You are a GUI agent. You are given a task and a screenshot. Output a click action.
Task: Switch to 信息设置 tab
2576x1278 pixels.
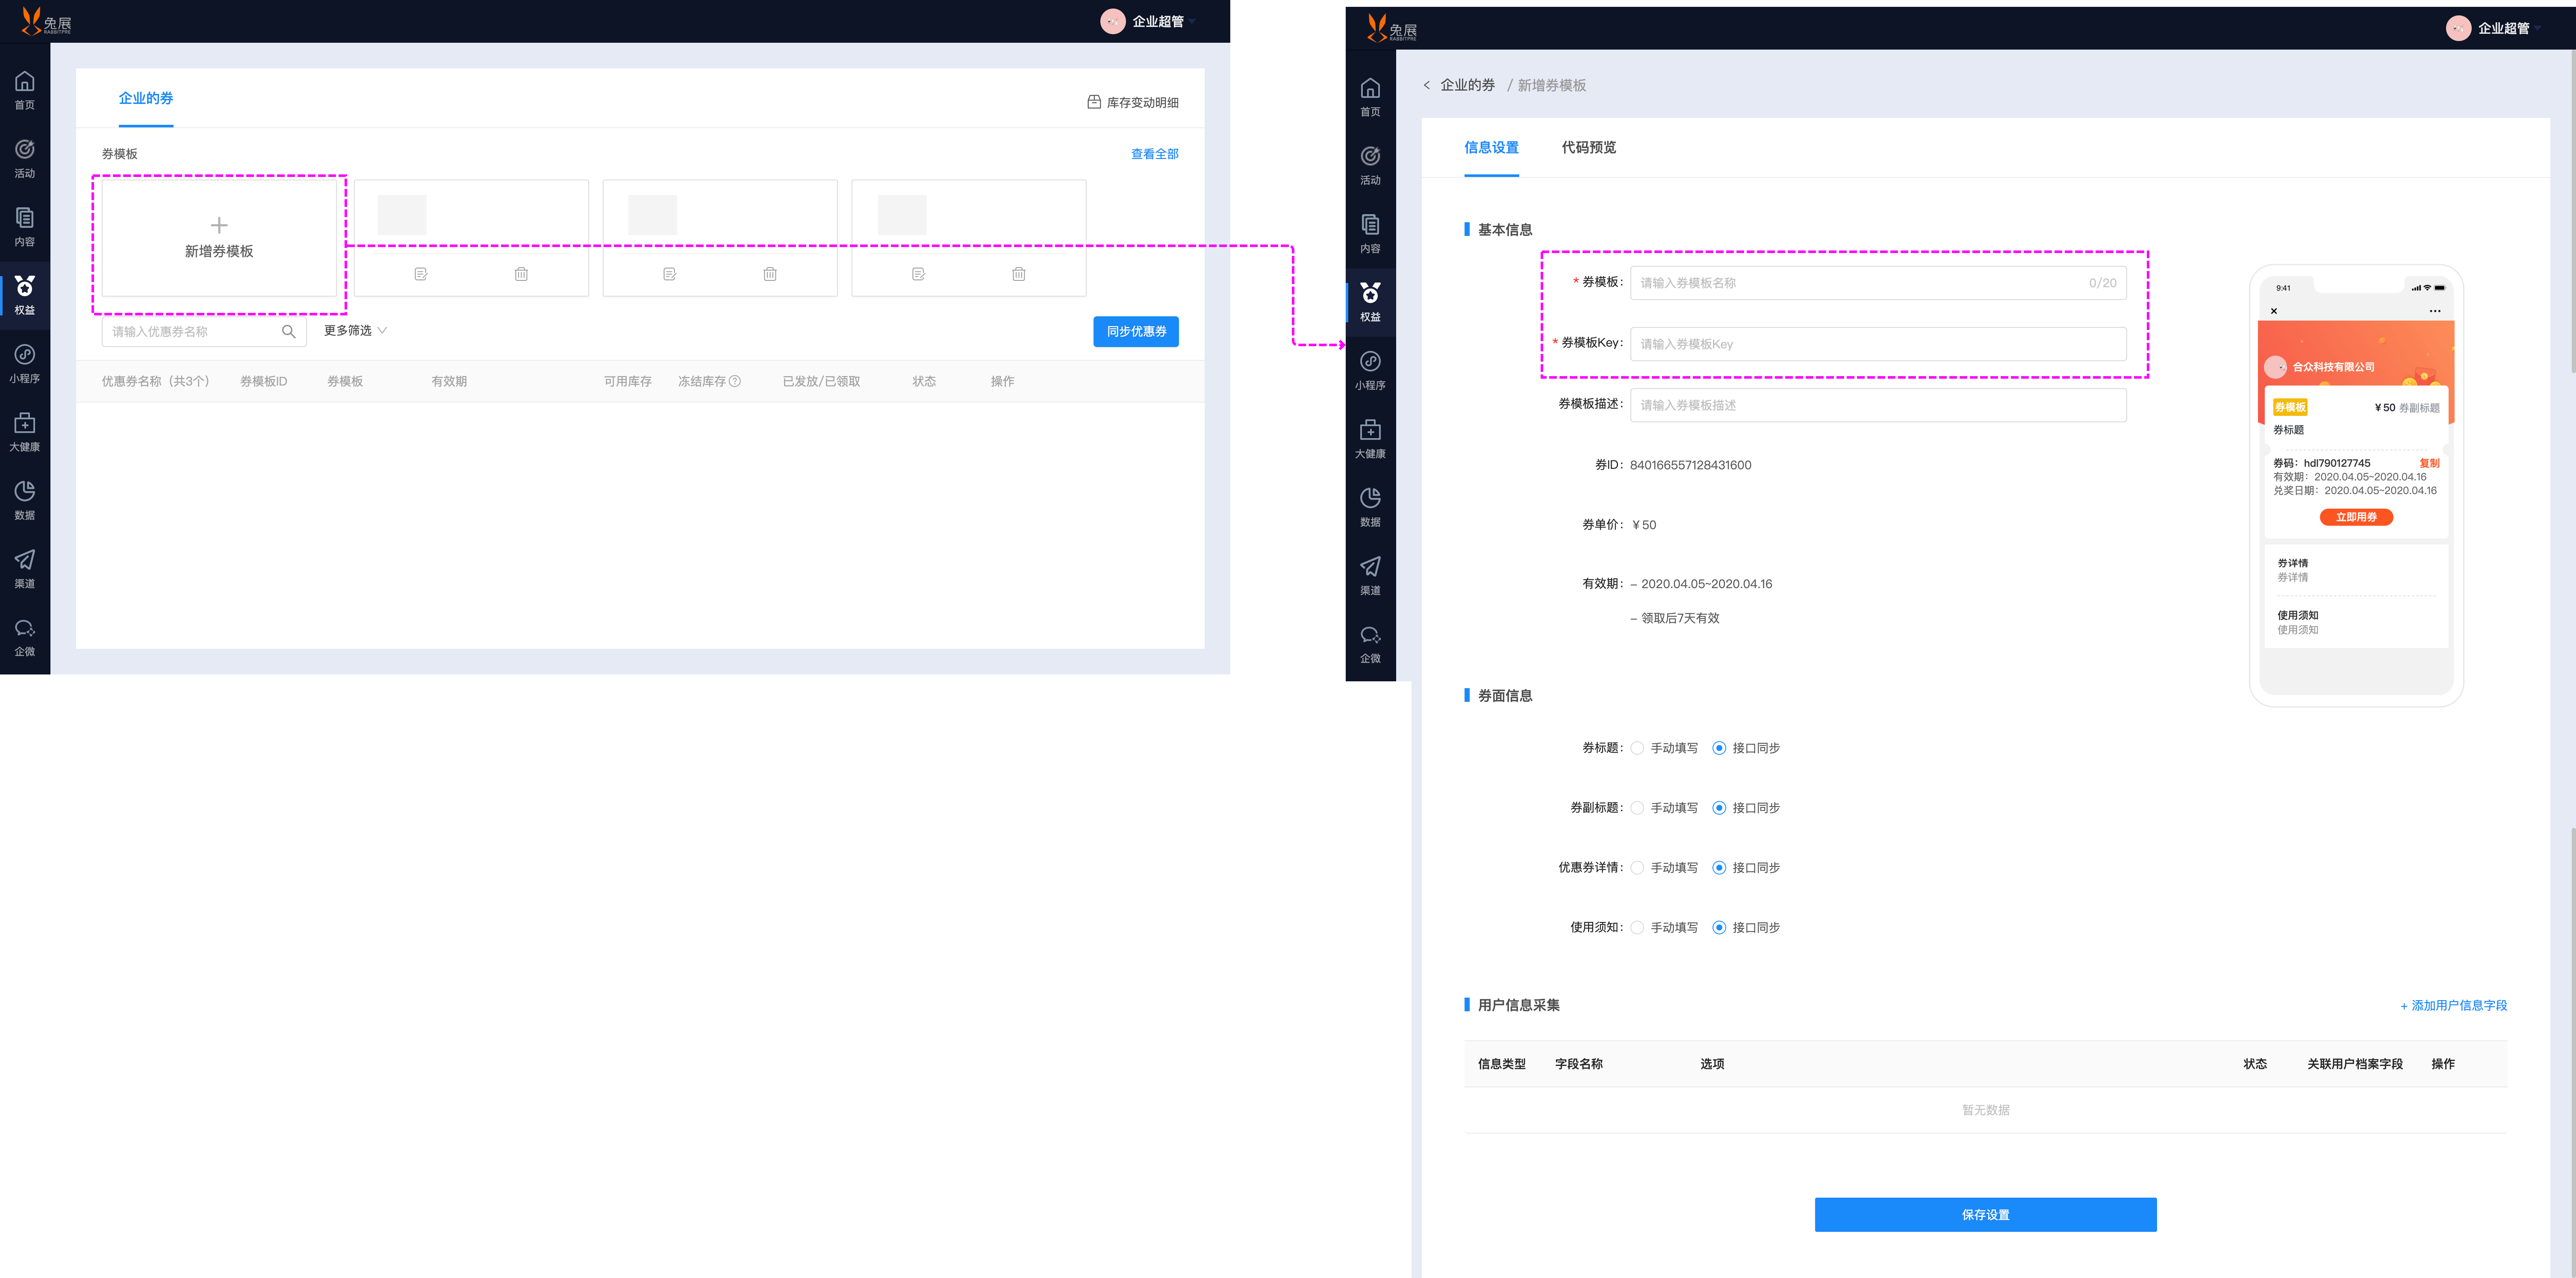click(1491, 147)
